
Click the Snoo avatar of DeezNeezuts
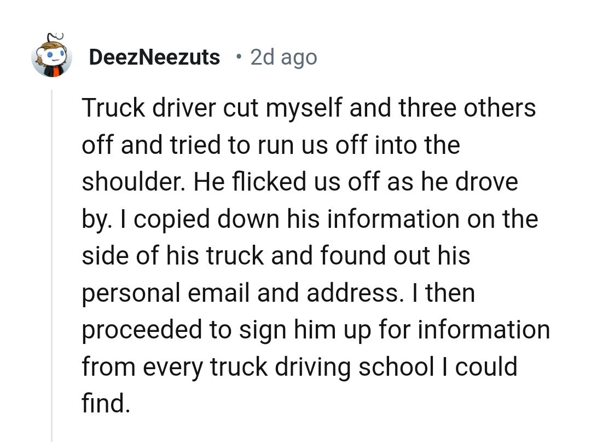52,56
